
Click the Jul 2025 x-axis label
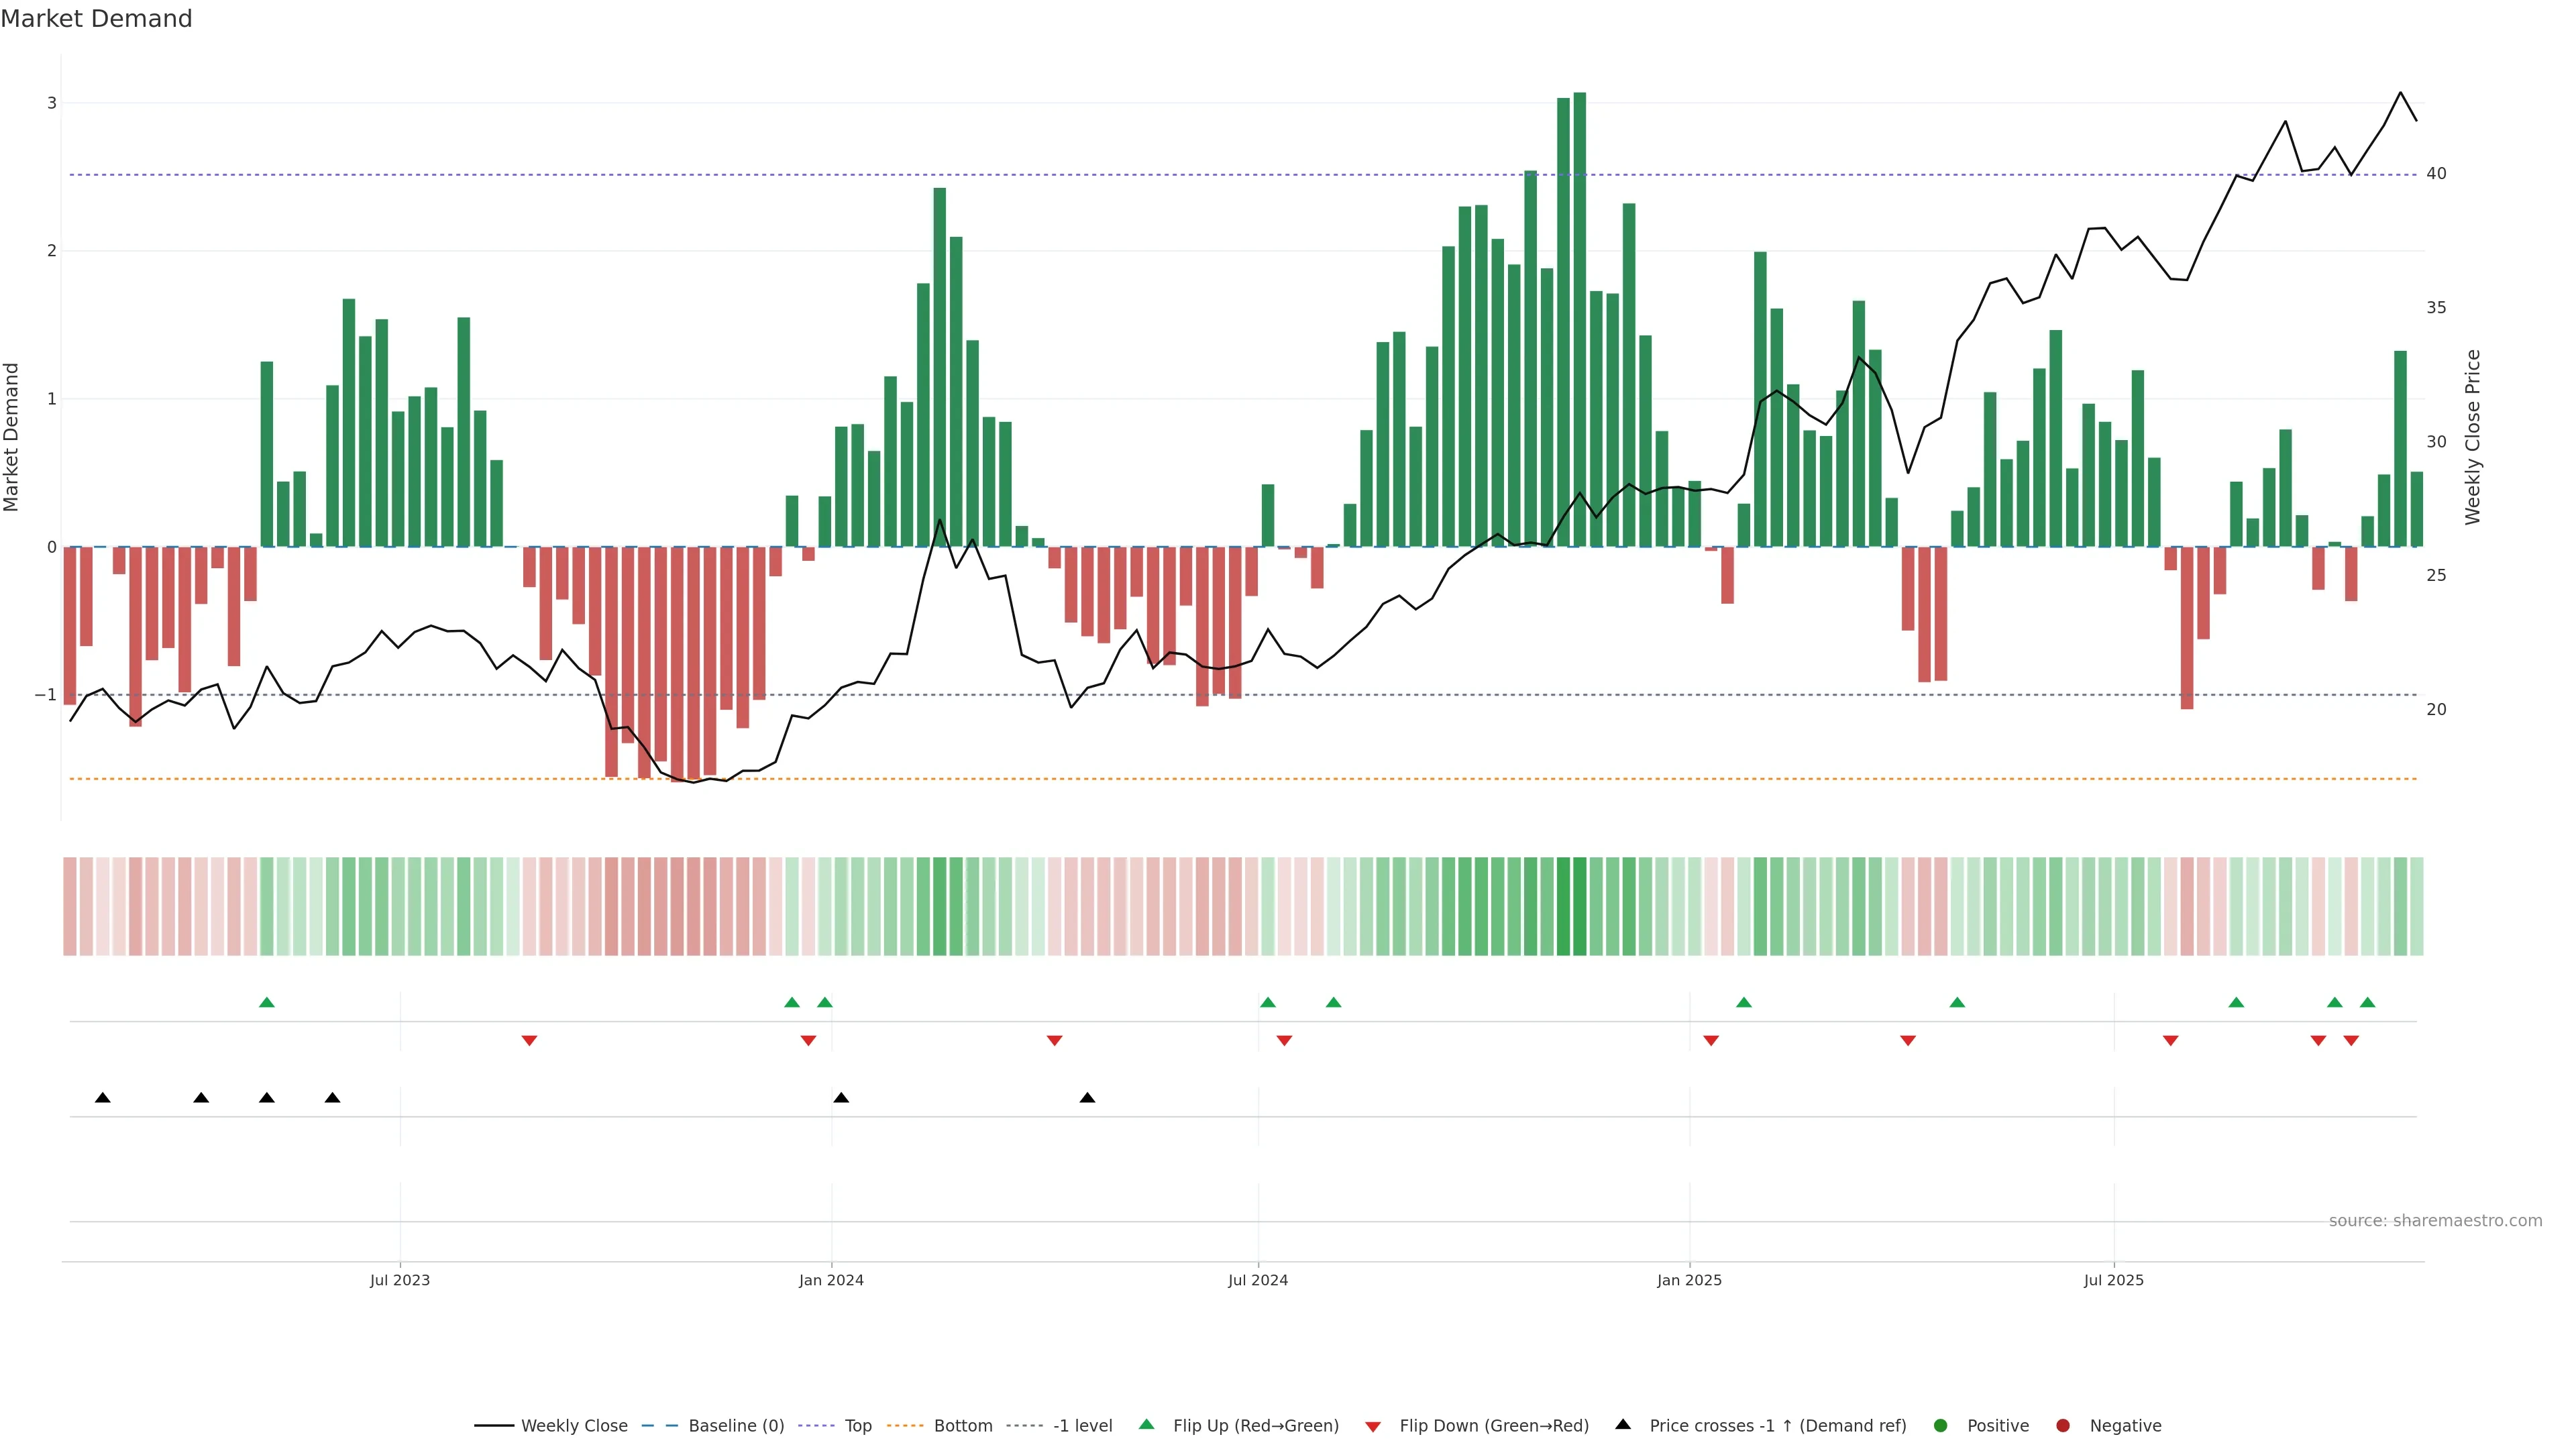coord(2113,1280)
